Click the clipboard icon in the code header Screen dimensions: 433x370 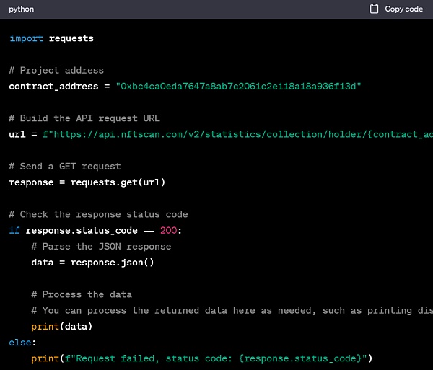click(374, 9)
